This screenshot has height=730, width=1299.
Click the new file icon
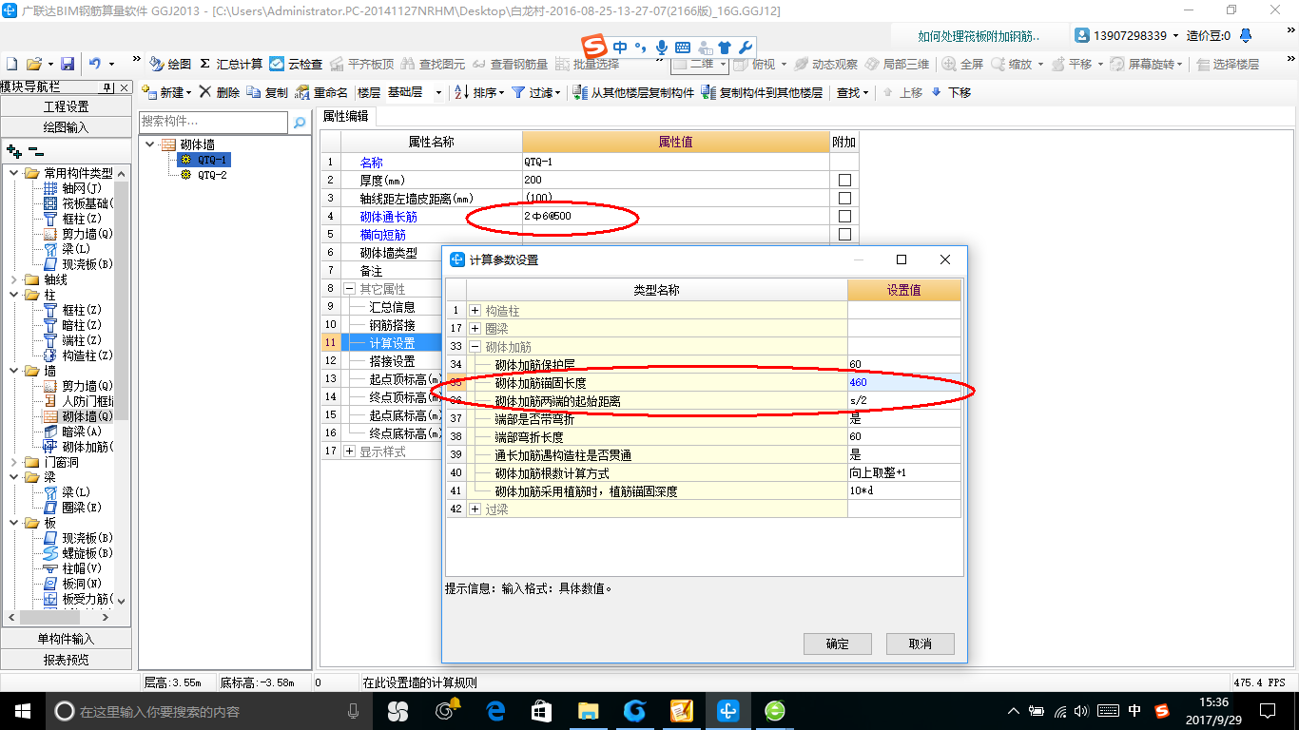tap(12, 64)
